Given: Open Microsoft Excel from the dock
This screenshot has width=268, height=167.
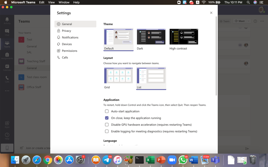Looking at the screenshot, I should pos(150,160).
